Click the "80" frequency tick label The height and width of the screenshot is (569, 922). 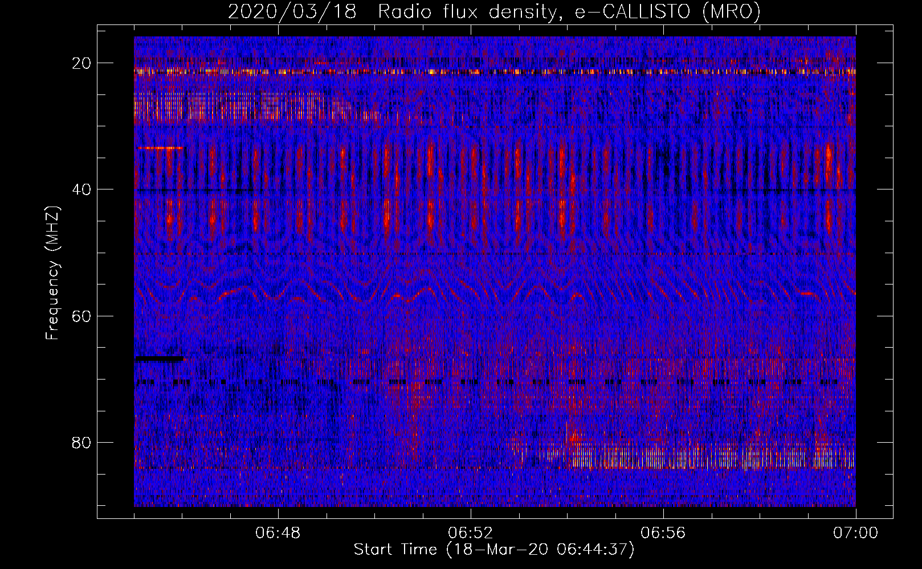tap(82, 442)
